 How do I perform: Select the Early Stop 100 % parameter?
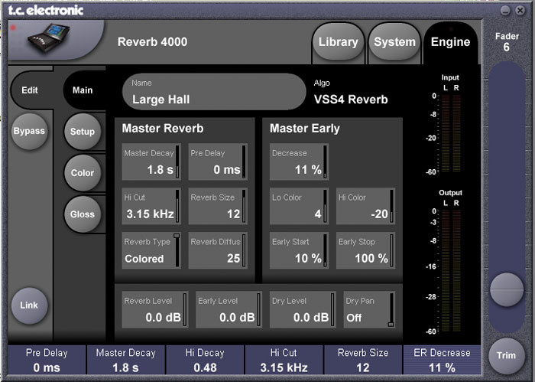pyautogui.click(x=366, y=251)
